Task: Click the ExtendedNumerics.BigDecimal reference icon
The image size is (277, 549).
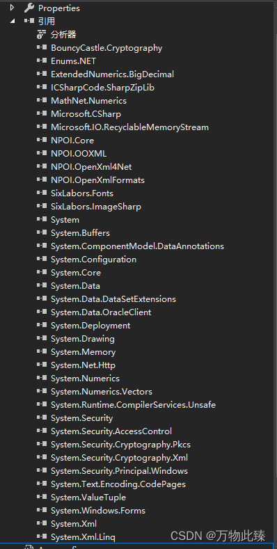Action: (x=42, y=74)
